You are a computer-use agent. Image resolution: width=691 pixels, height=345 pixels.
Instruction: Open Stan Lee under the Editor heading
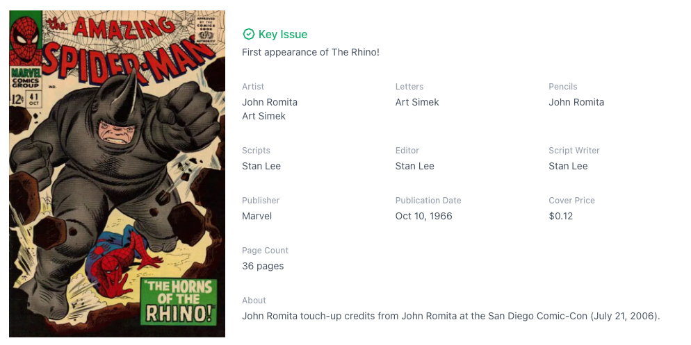[x=415, y=166]
